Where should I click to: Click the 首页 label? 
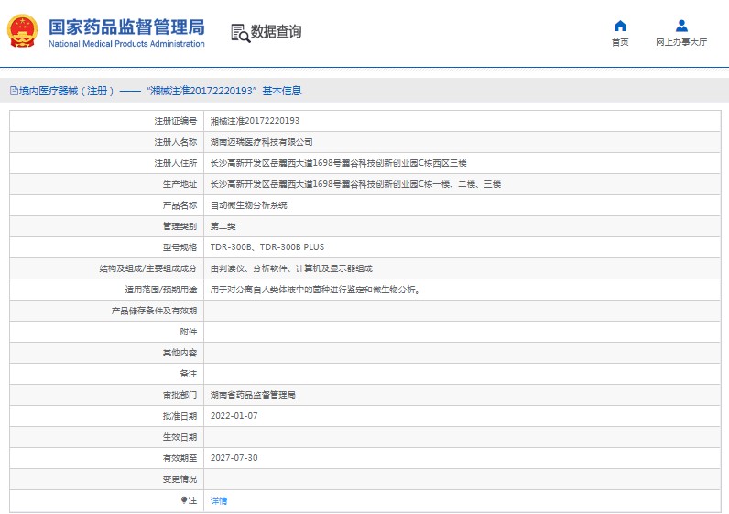coord(620,42)
